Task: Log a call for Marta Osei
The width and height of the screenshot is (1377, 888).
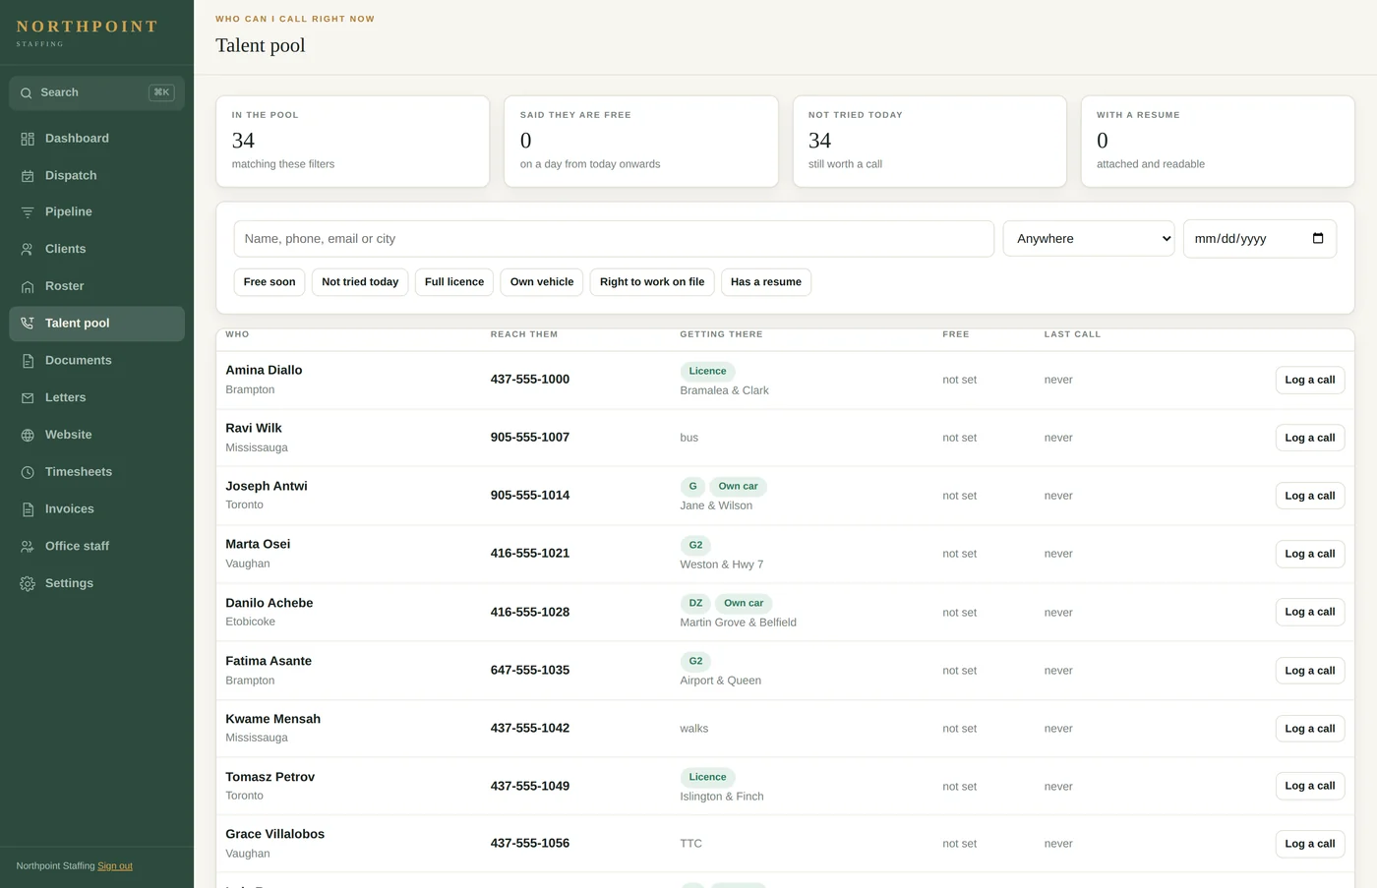Action: click(x=1310, y=555)
